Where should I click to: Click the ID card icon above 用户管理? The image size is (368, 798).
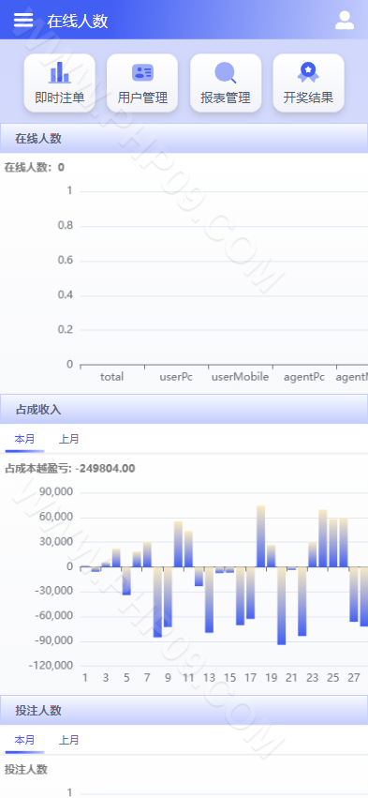tap(142, 72)
